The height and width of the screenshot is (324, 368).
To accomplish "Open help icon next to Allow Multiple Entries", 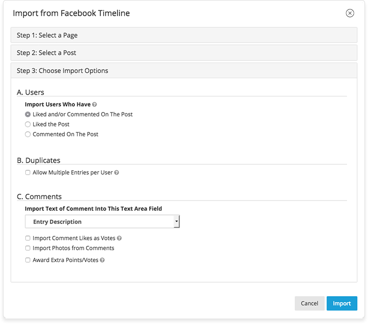I will coord(117,173).
